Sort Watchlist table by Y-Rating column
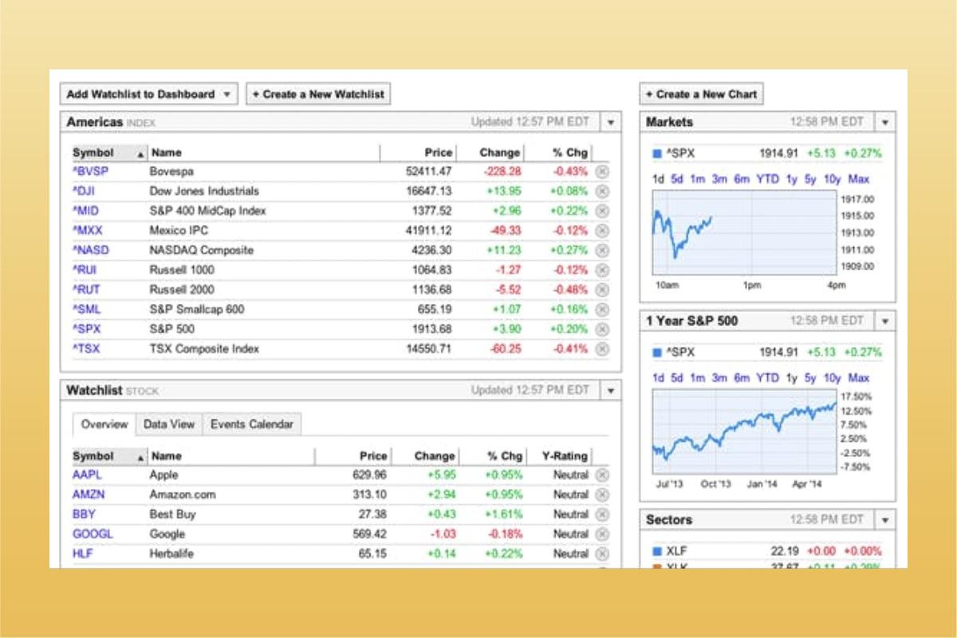957x638 pixels. [x=564, y=456]
